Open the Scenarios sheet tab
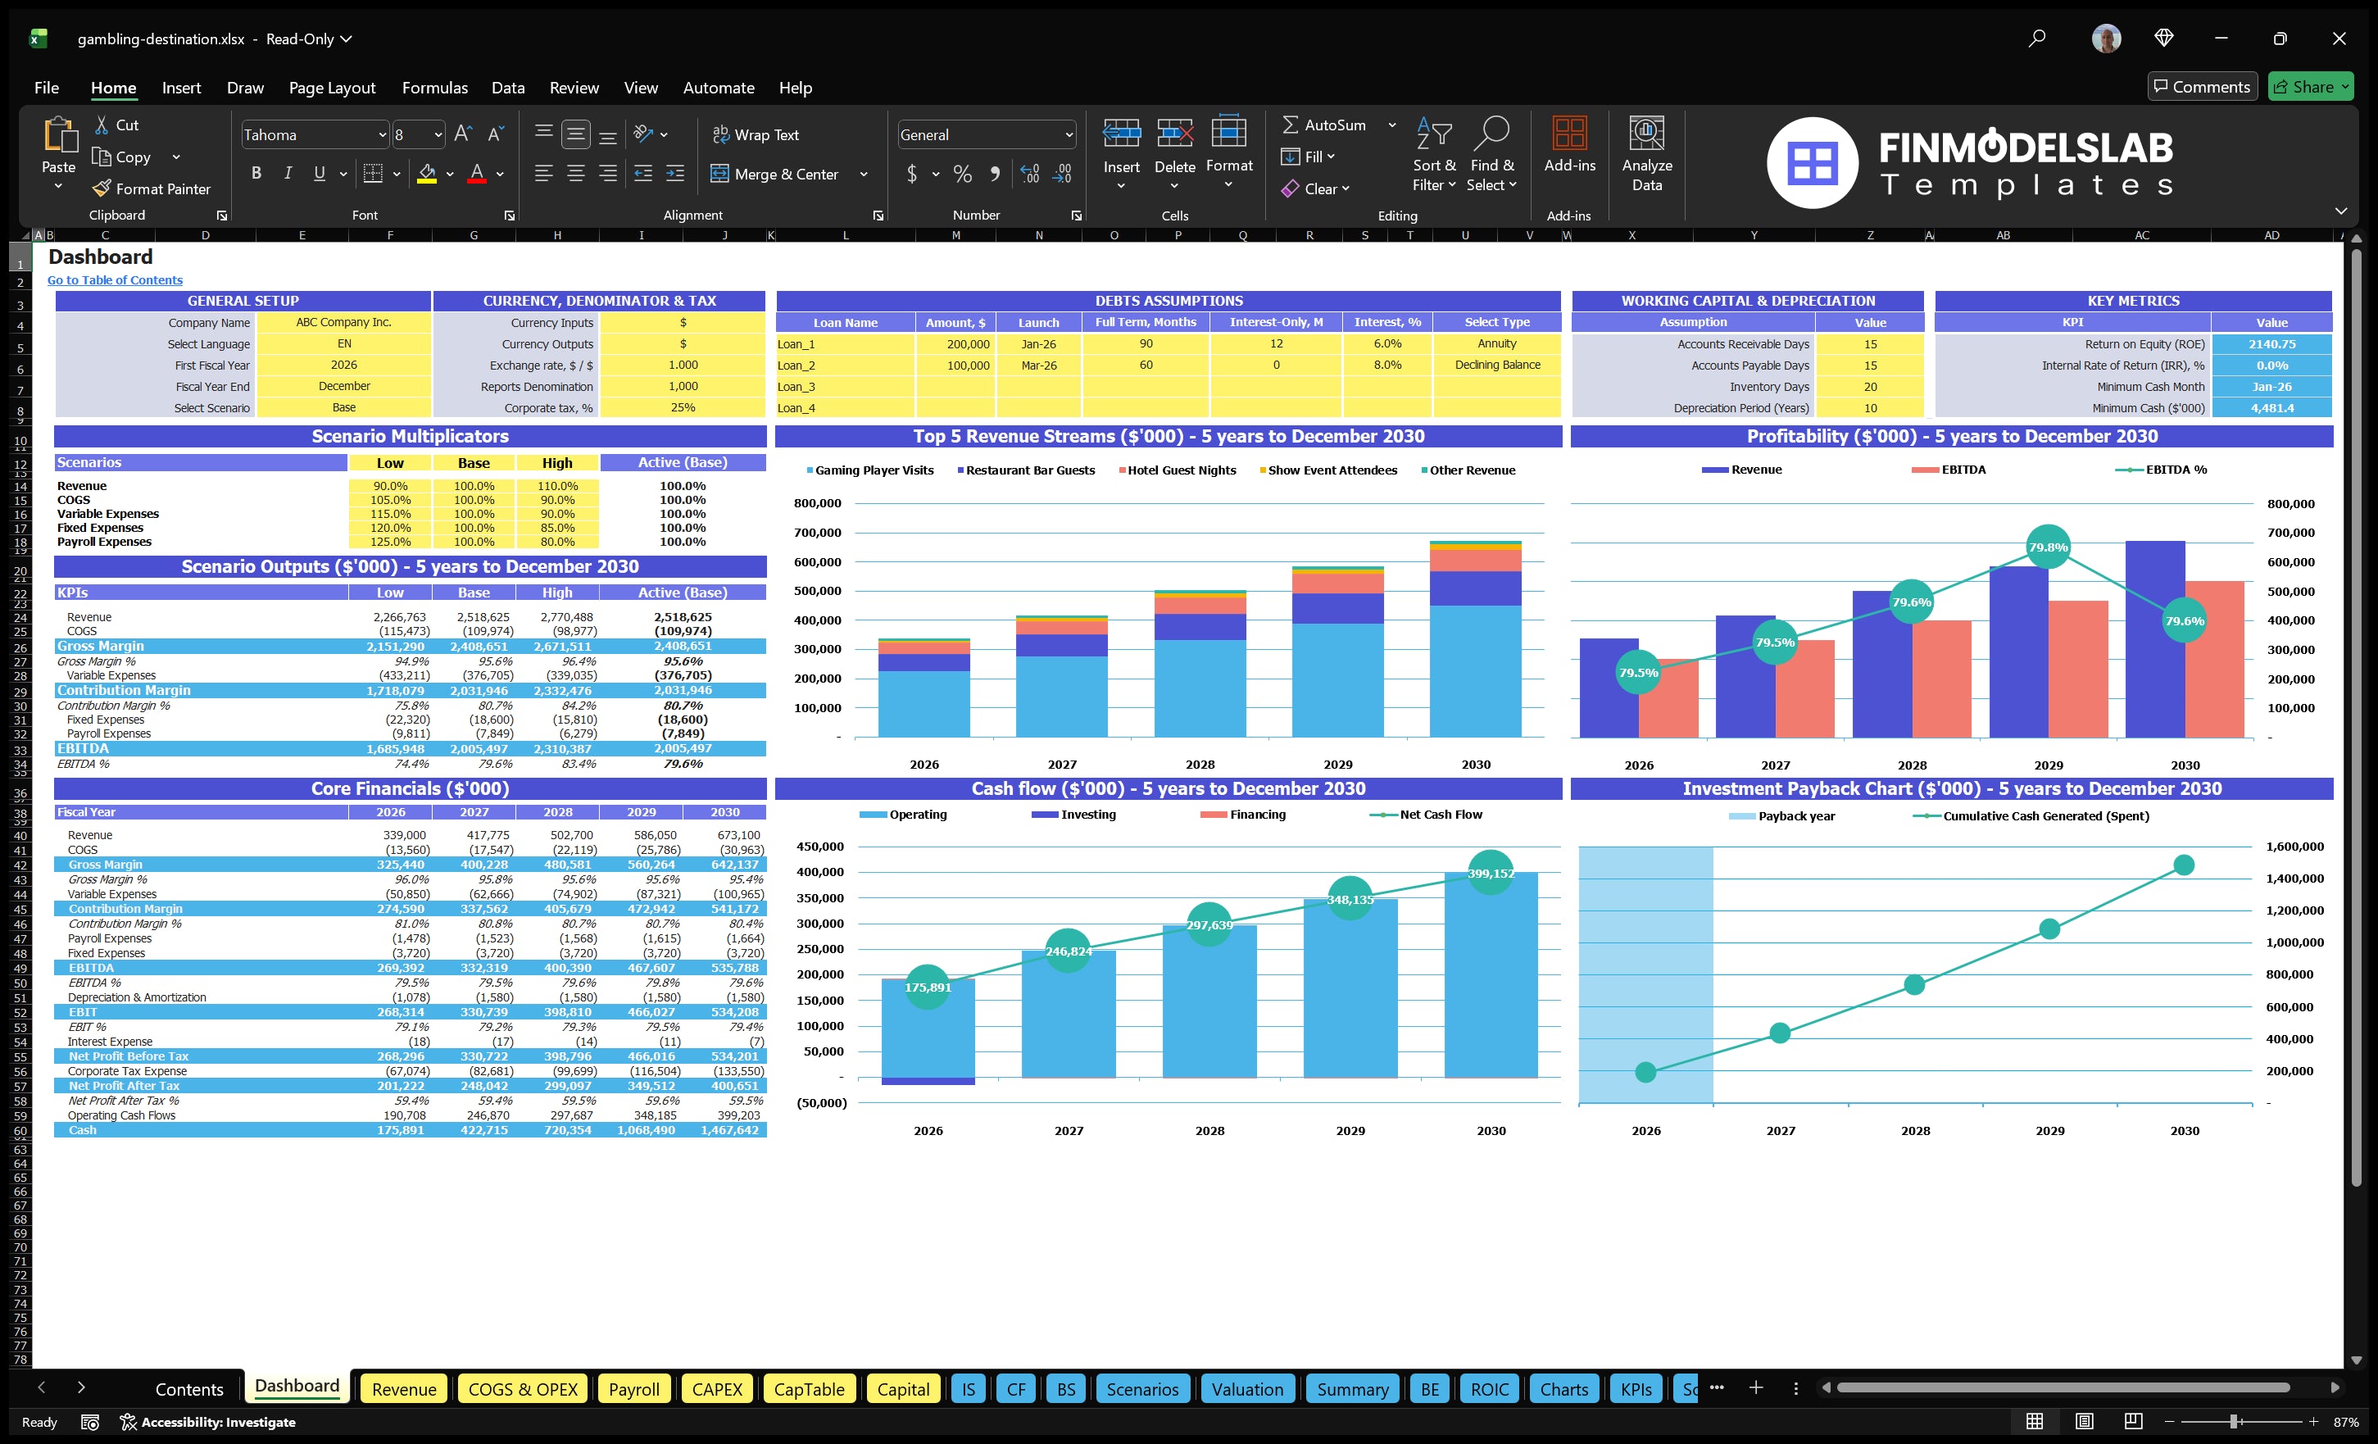The height and width of the screenshot is (1444, 2378). (x=1142, y=1389)
